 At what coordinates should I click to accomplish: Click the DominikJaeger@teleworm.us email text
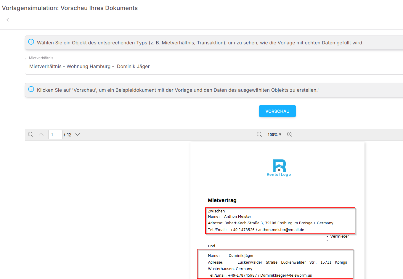tap(286, 275)
